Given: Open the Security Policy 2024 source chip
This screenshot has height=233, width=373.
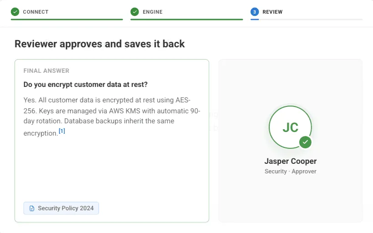Looking at the screenshot, I should (61, 208).
